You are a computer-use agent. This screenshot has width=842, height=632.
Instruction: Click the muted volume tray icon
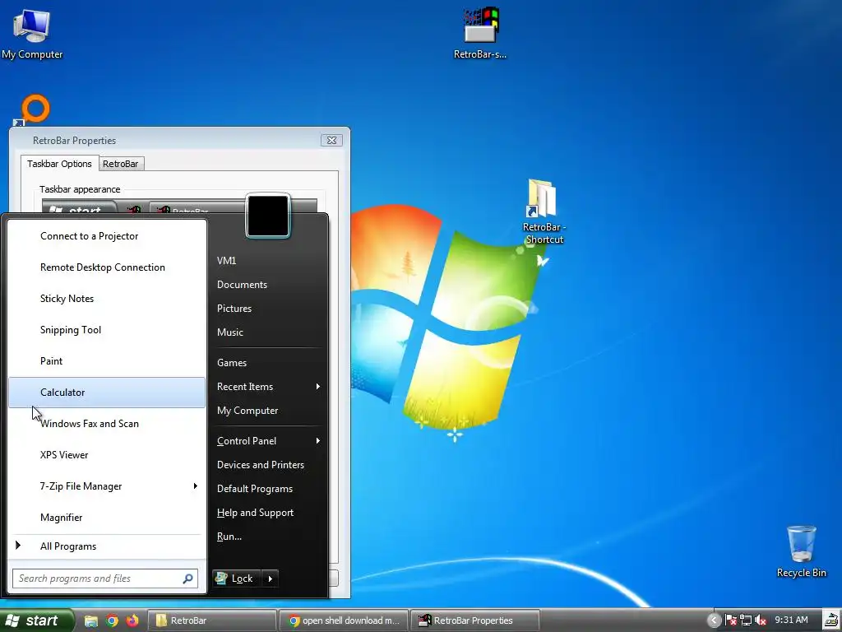(x=760, y=620)
